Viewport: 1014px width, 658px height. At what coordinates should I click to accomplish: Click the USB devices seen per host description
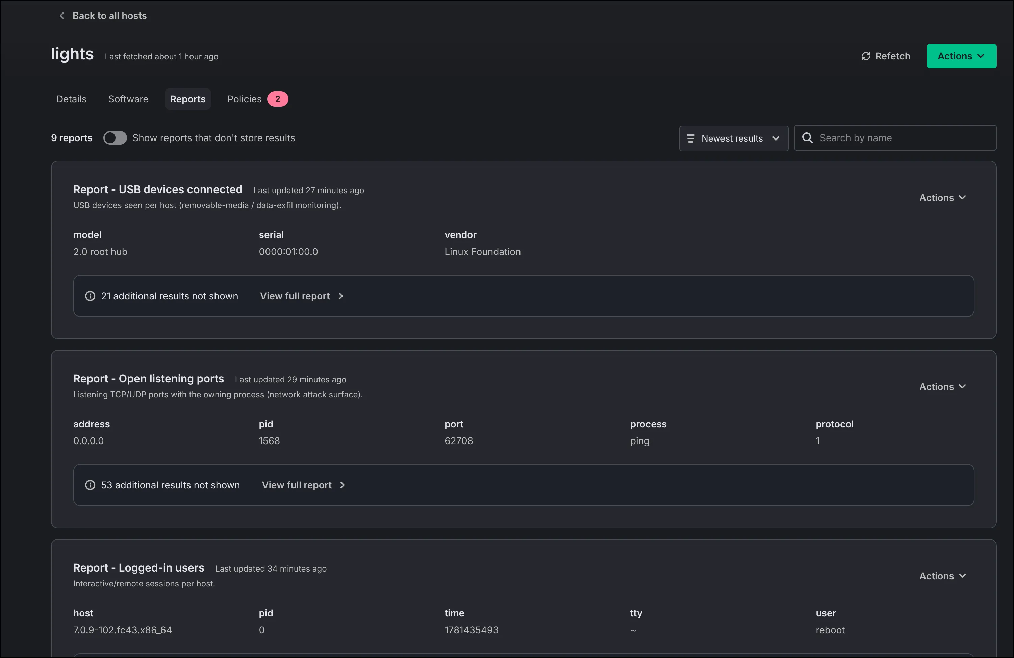click(x=207, y=205)
